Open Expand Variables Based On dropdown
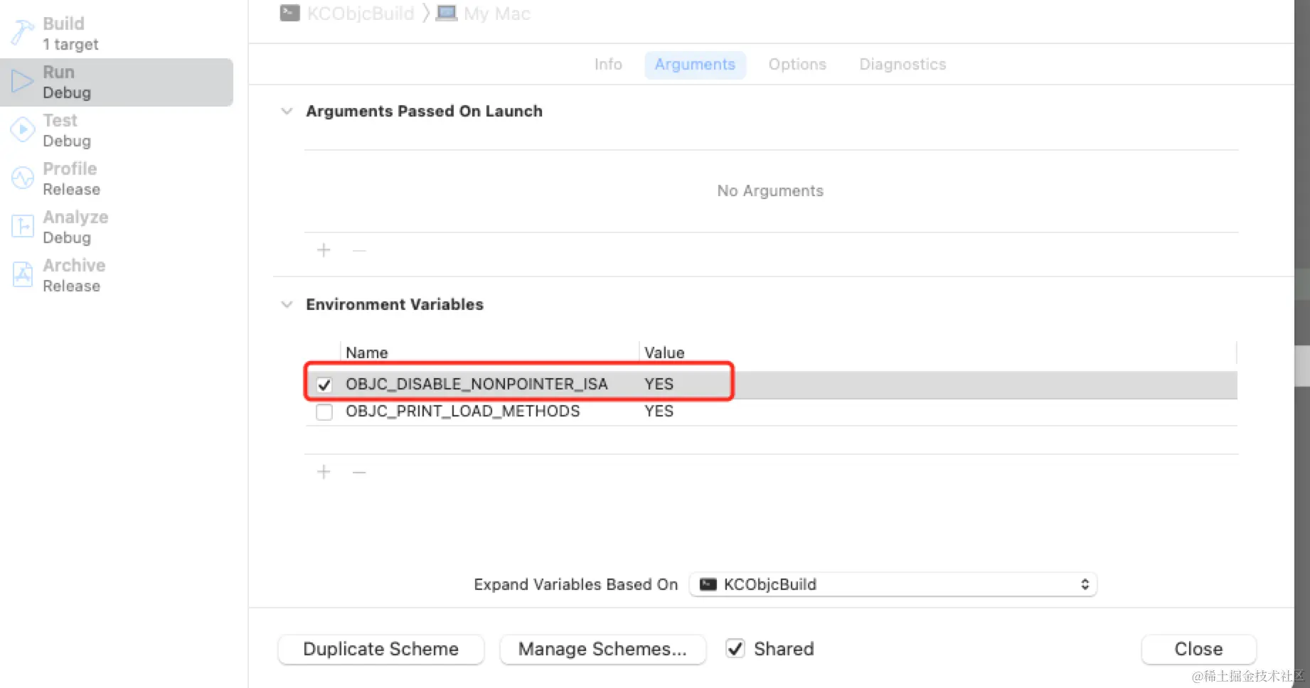1310x688 pixels. pyautogui.click(x=893, y=584)
